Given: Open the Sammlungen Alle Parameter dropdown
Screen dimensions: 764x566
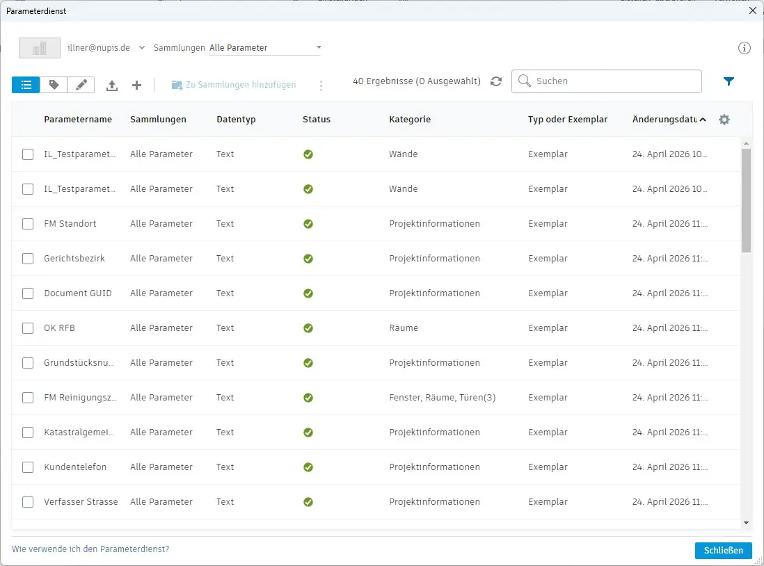Looking at the screenshot, I should coord(264,48).
